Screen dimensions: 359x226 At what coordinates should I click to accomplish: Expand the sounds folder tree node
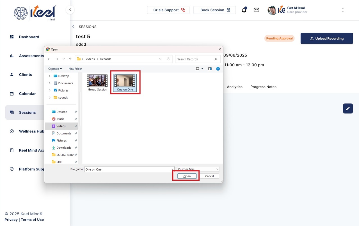[x=50, y=97]
